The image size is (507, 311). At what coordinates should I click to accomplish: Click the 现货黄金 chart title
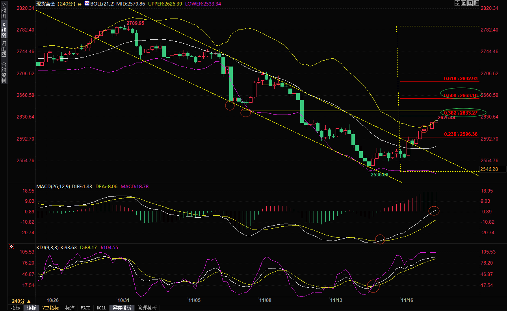tap(46, 4)
